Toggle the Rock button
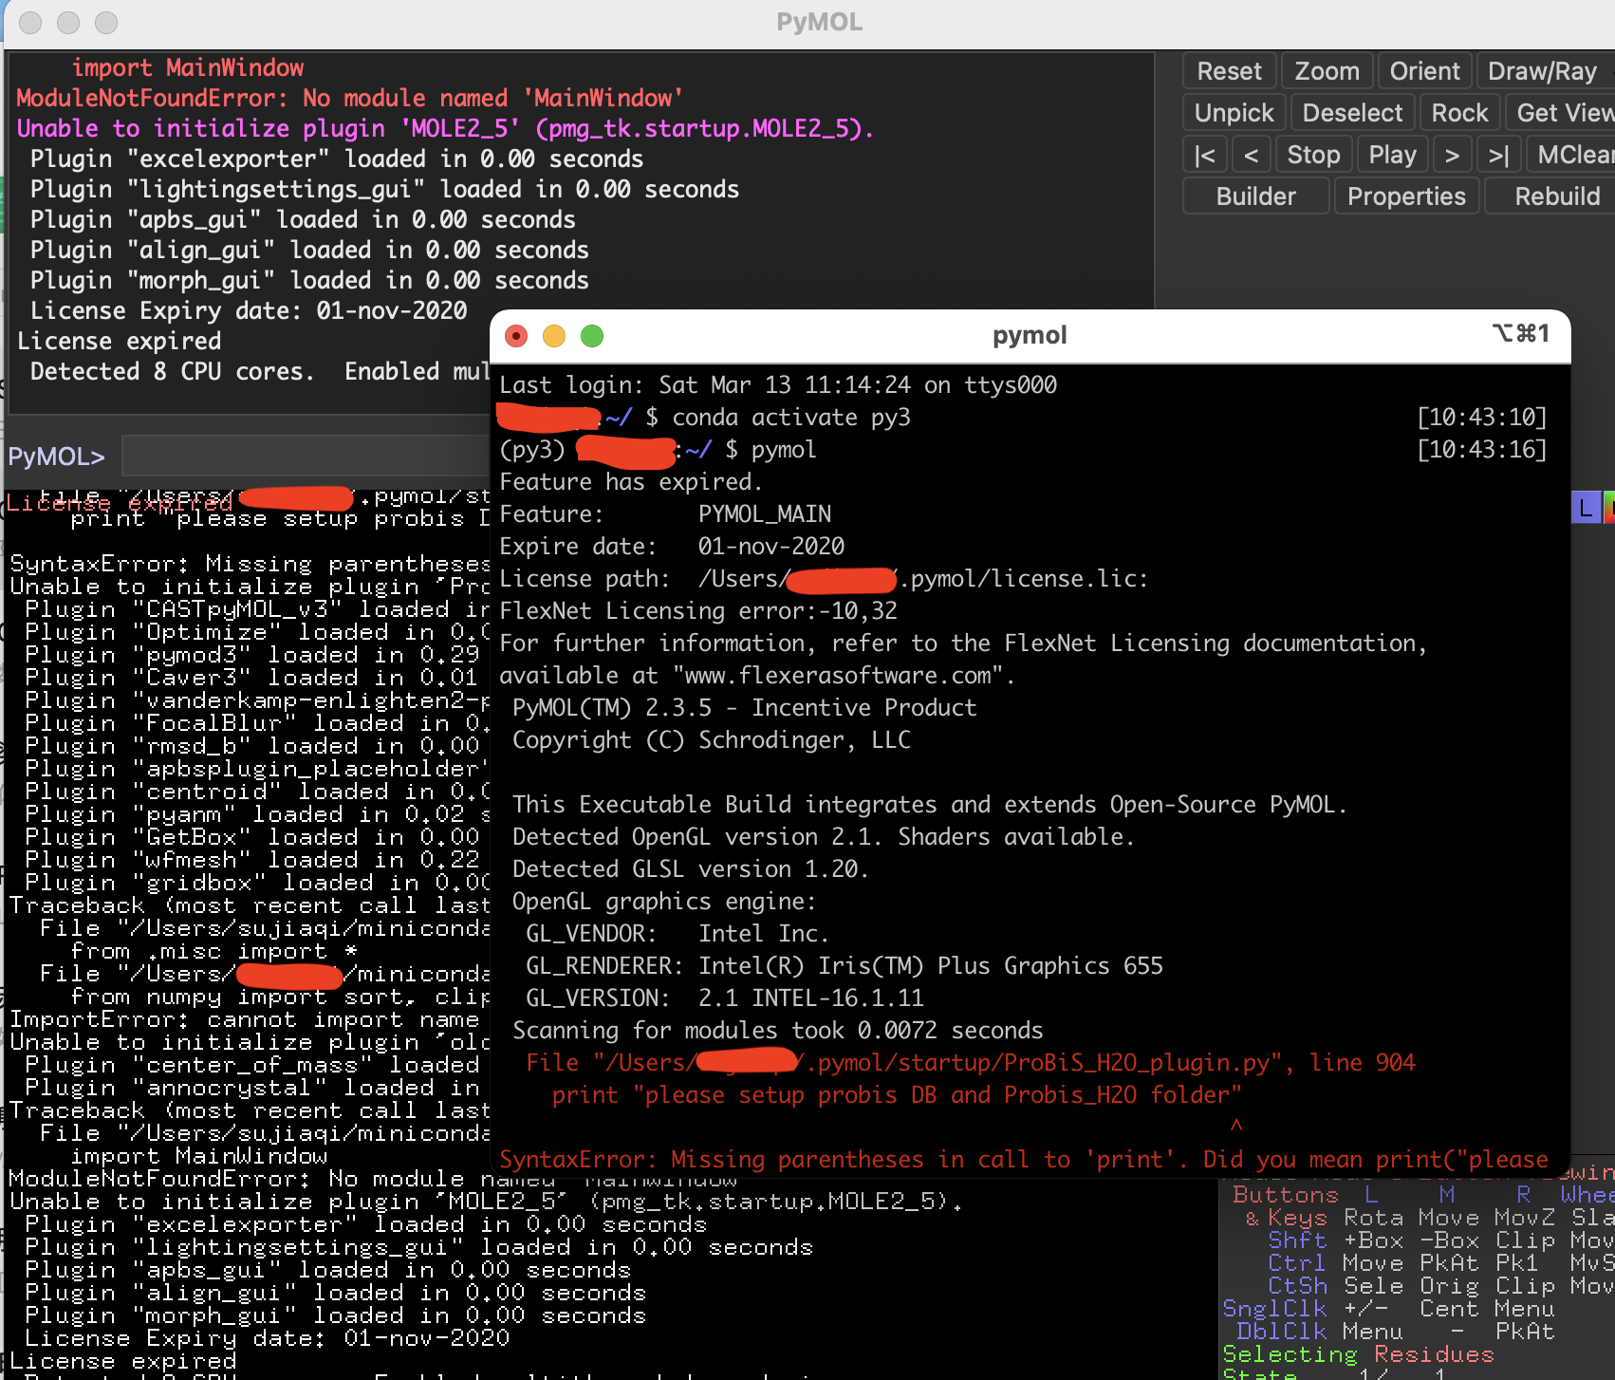This screenshot has height=1380, width=1615. [x=1459, y=113]
